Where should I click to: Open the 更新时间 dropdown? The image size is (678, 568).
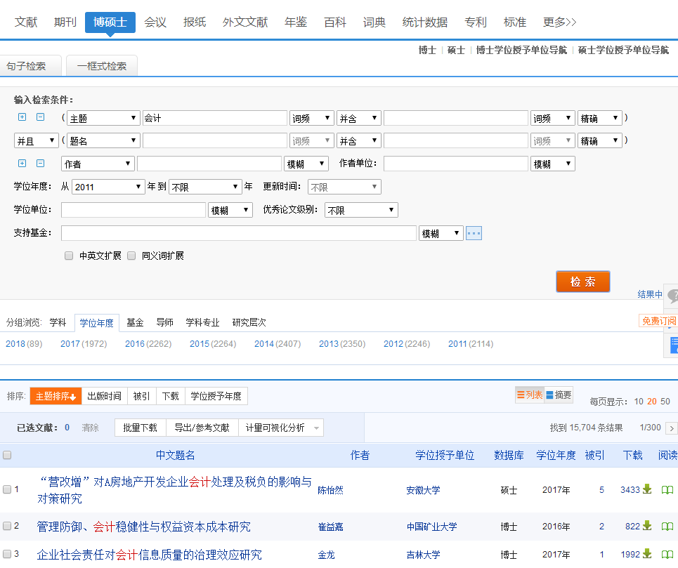click(344, 187)
